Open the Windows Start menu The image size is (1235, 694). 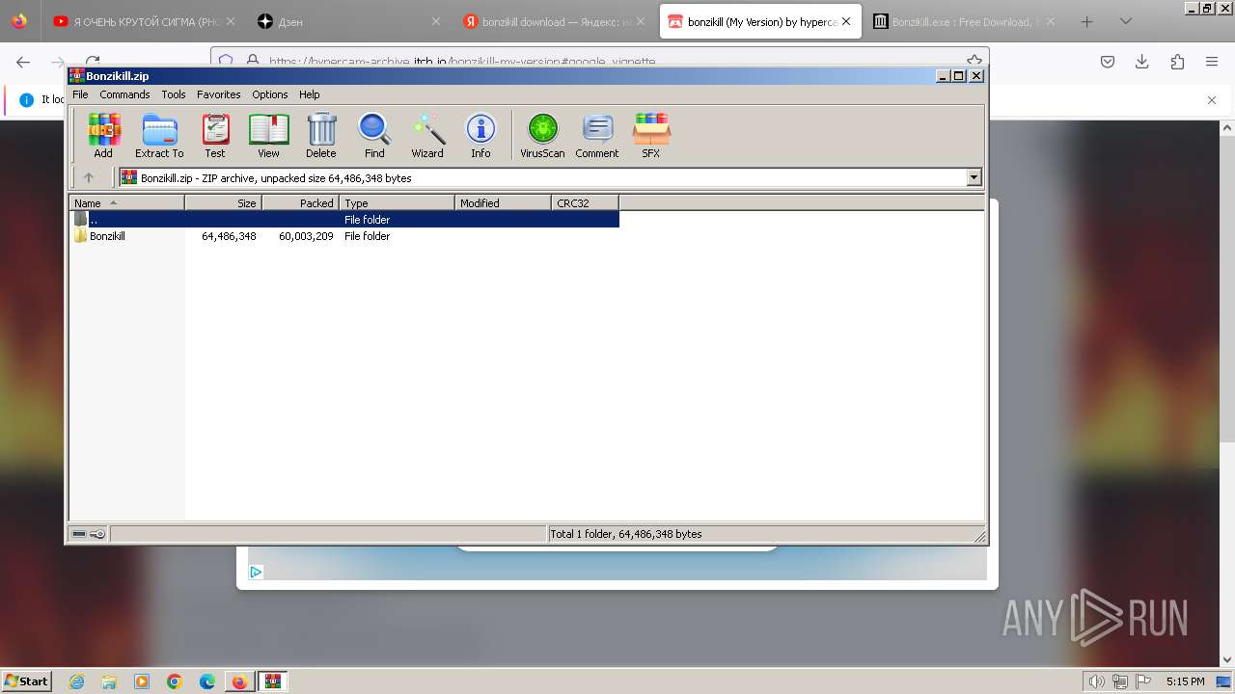tap(27, 681)
